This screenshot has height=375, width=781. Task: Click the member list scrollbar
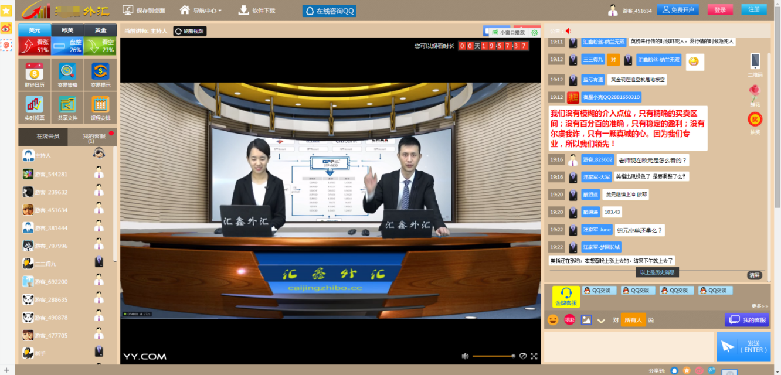coord(115,205)
